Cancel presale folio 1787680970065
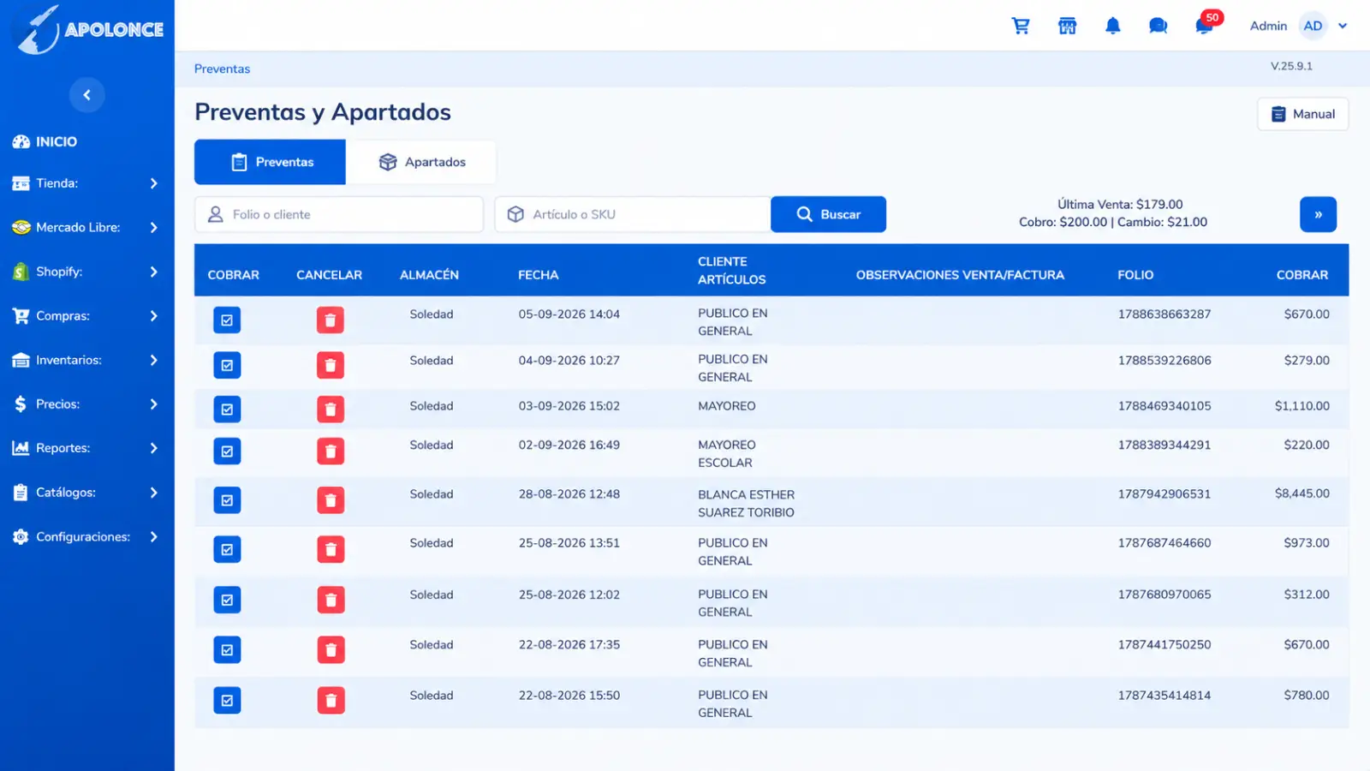The width and height of the screenshot is (1370, 771). [331, 600]
